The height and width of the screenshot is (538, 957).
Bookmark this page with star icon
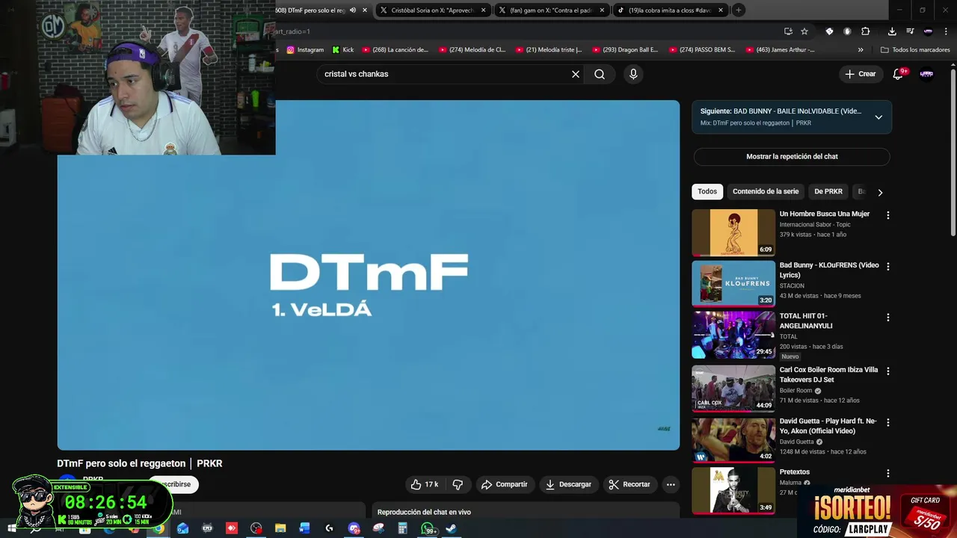point(804,31)
